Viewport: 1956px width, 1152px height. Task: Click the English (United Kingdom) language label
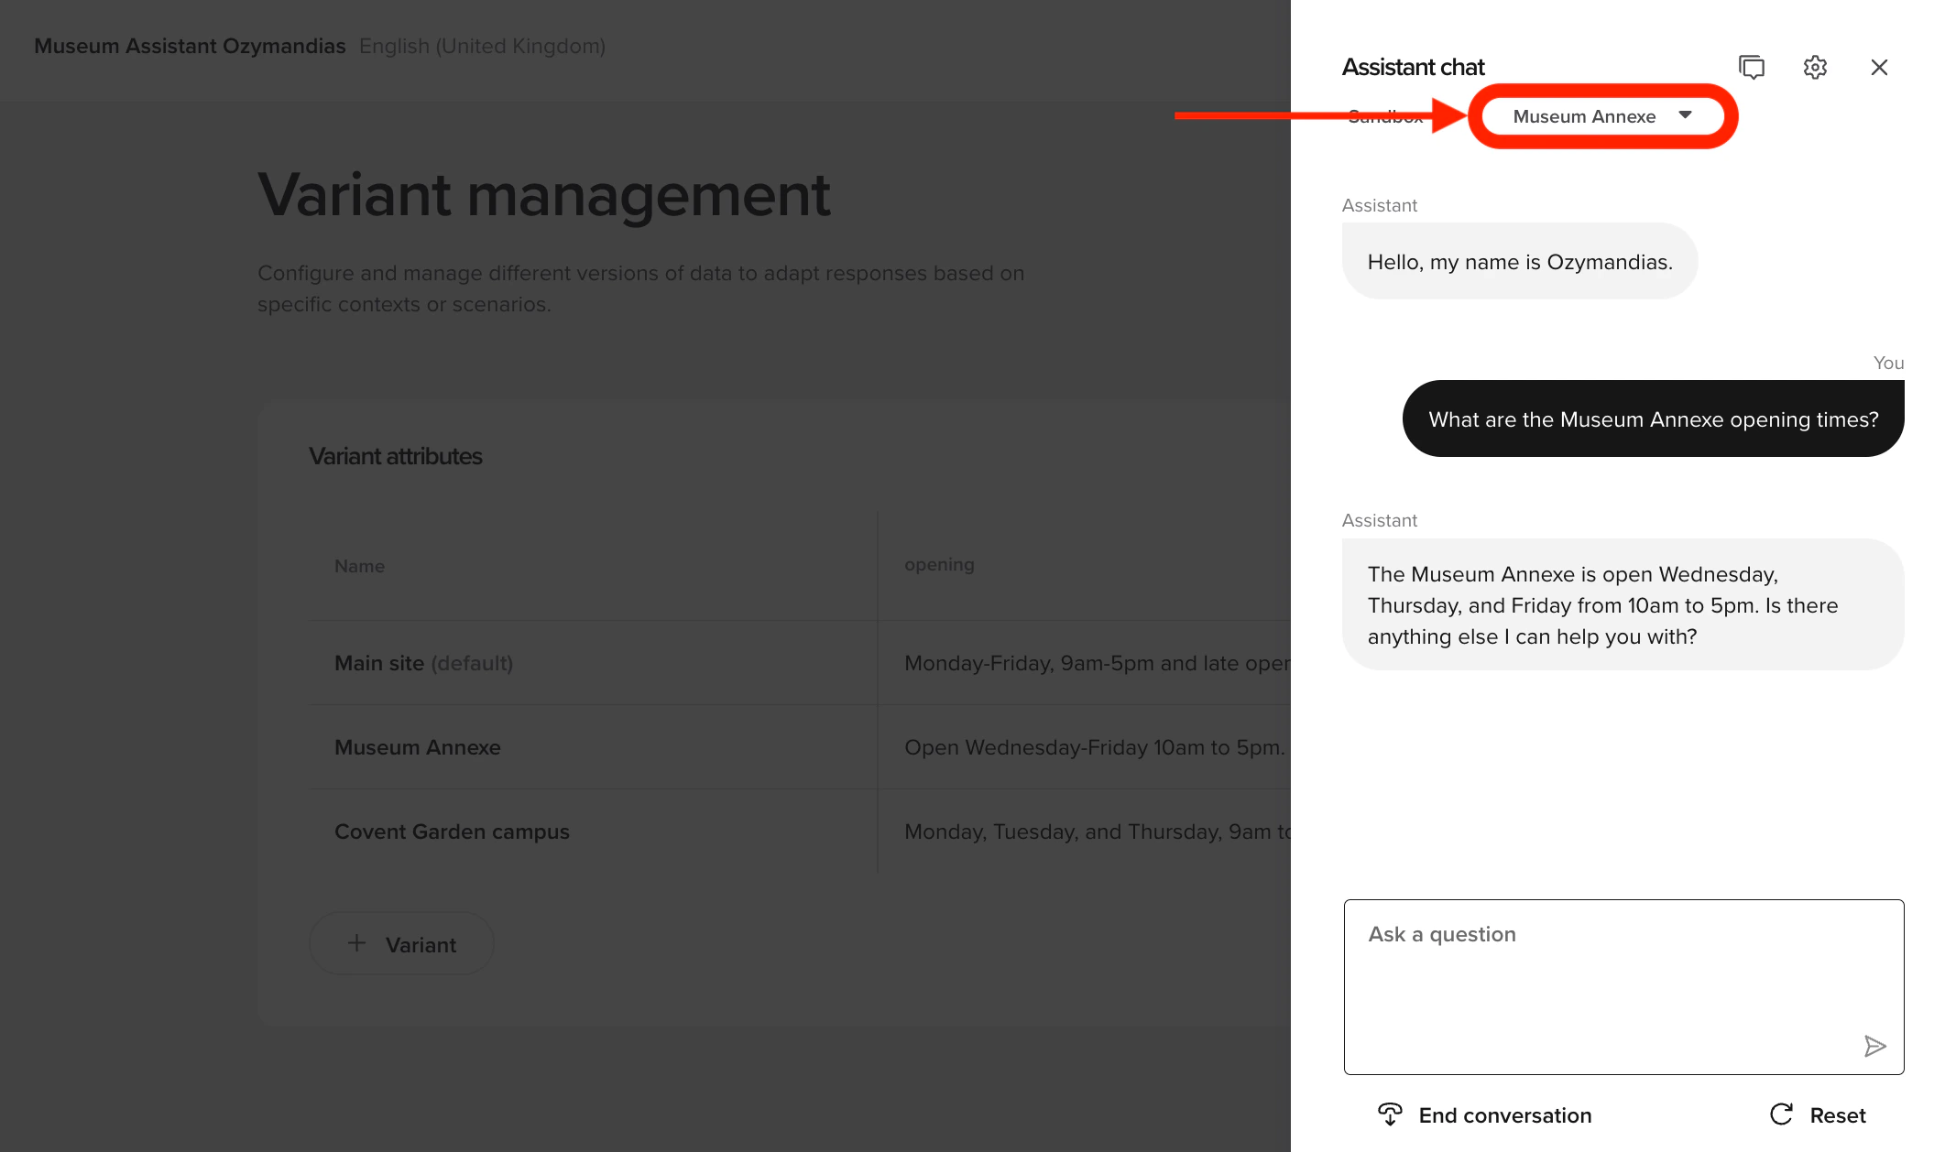[x=482, y=46]
